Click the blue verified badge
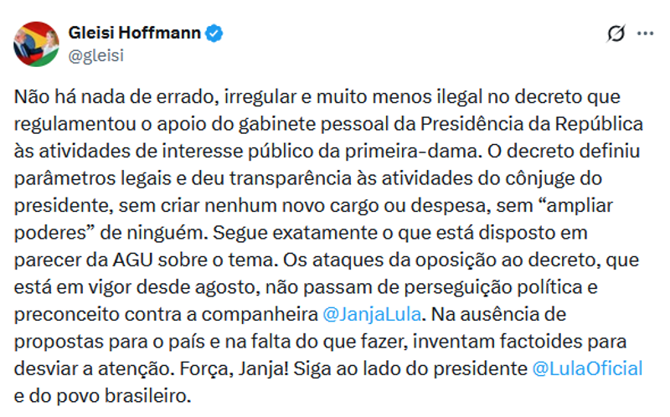Viewport: 670px width, 417px height. point(215,33)
